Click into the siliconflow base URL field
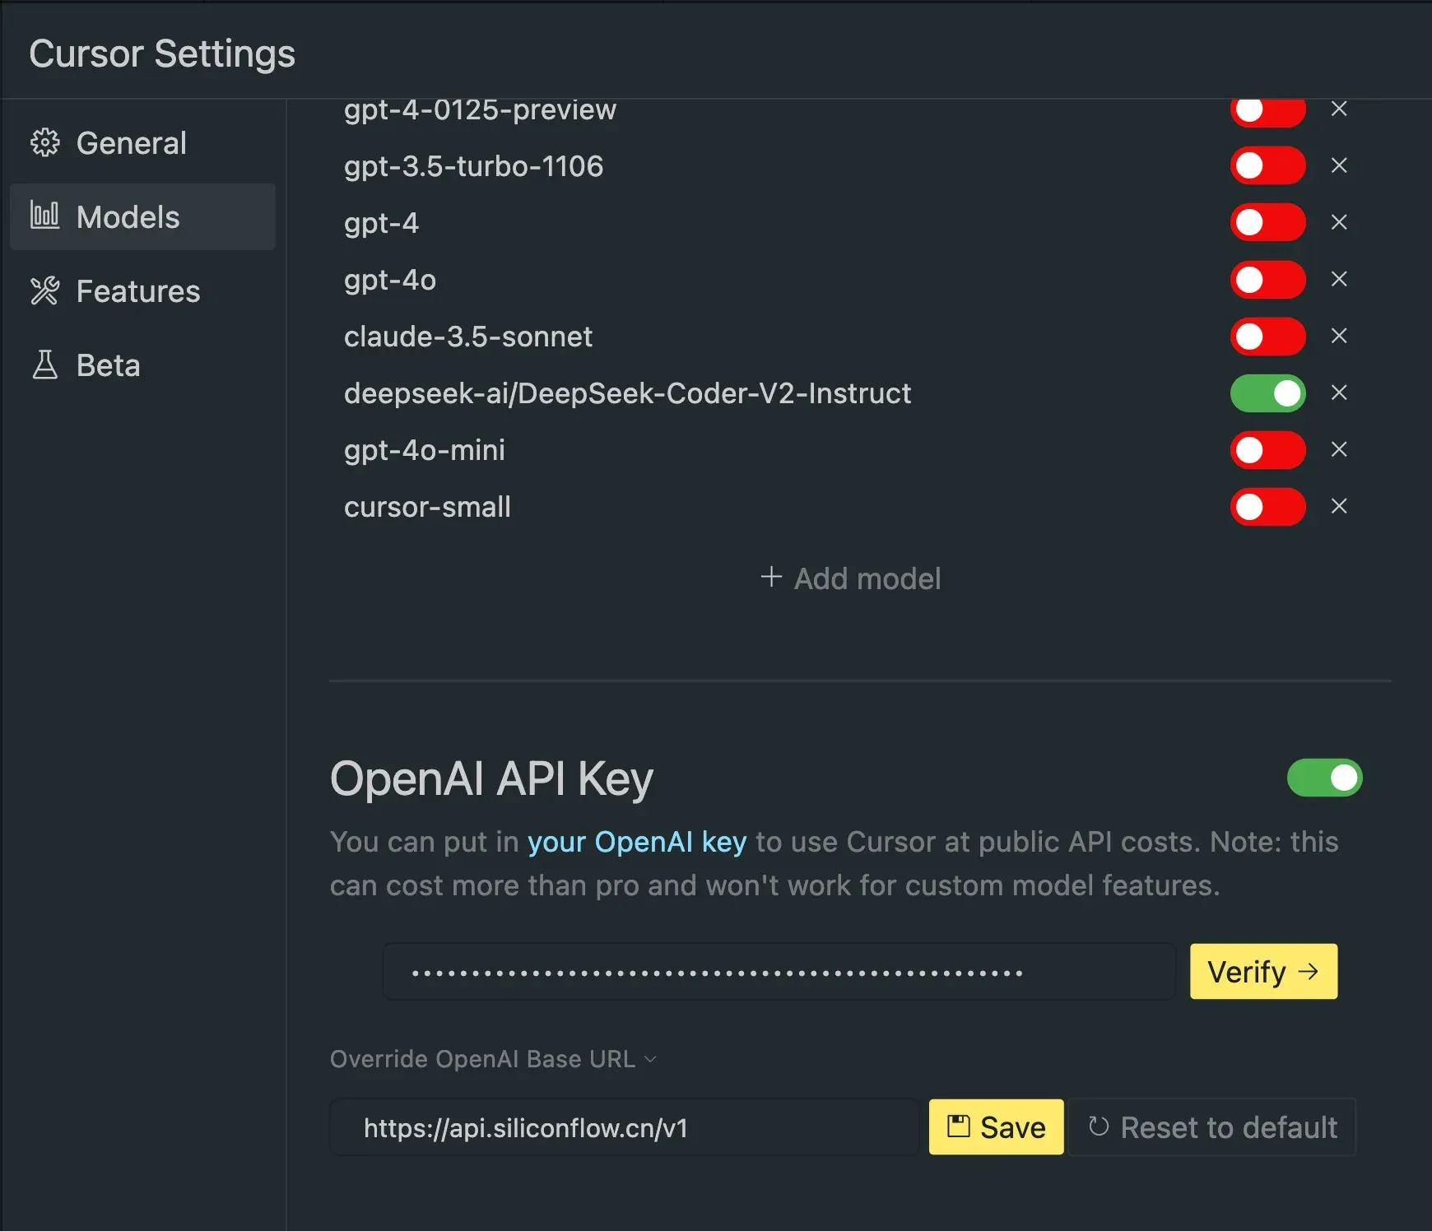Image resolution: width=1432 pixels, height=1231 pixels. coord(625,1127)
